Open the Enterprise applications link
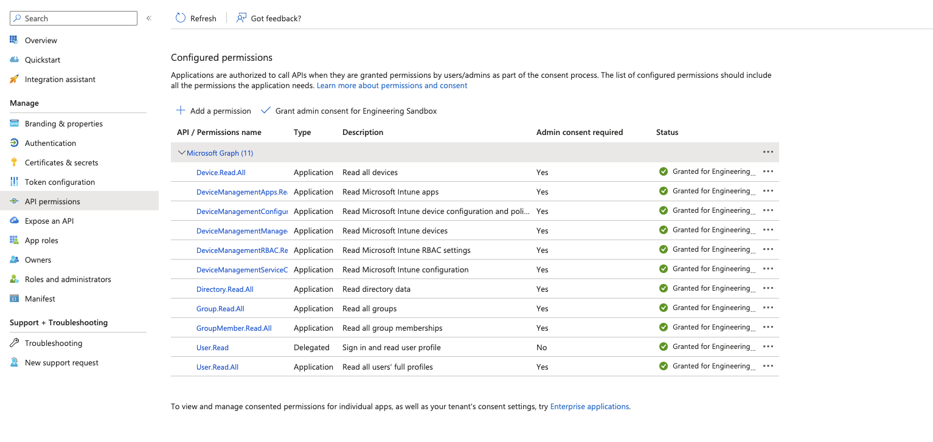This screenshot has height=442, width=933. pos(589,406)
